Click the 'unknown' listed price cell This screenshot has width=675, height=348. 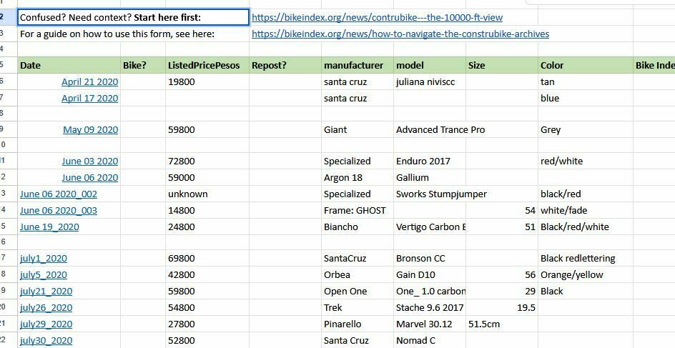(207, 194)
